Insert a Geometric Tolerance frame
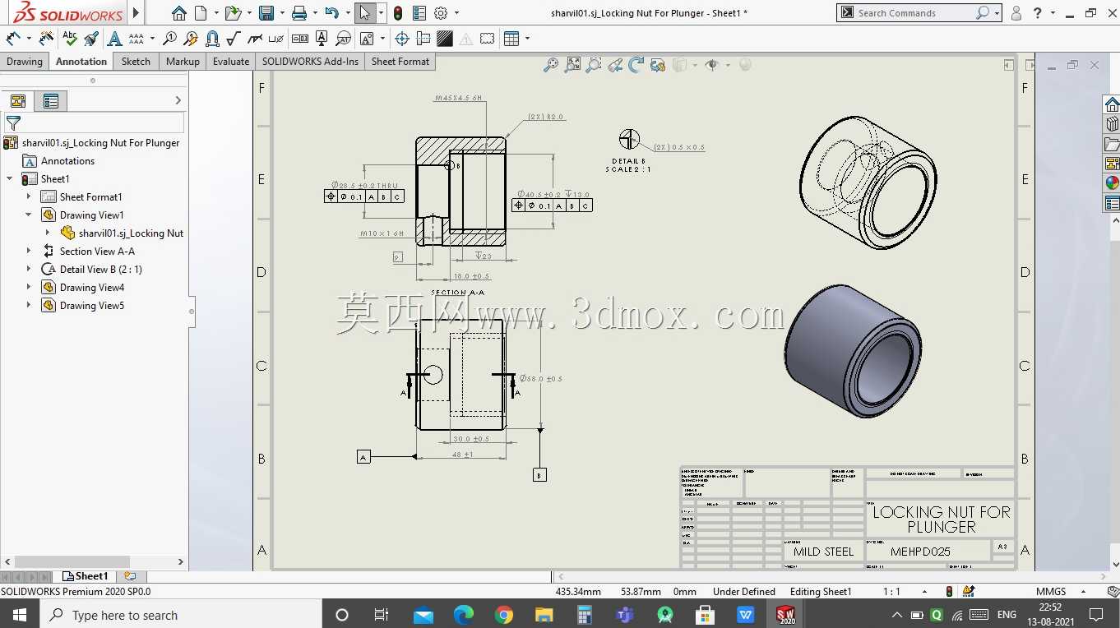Screen dimensions: 1120x628 coord(300,38)
